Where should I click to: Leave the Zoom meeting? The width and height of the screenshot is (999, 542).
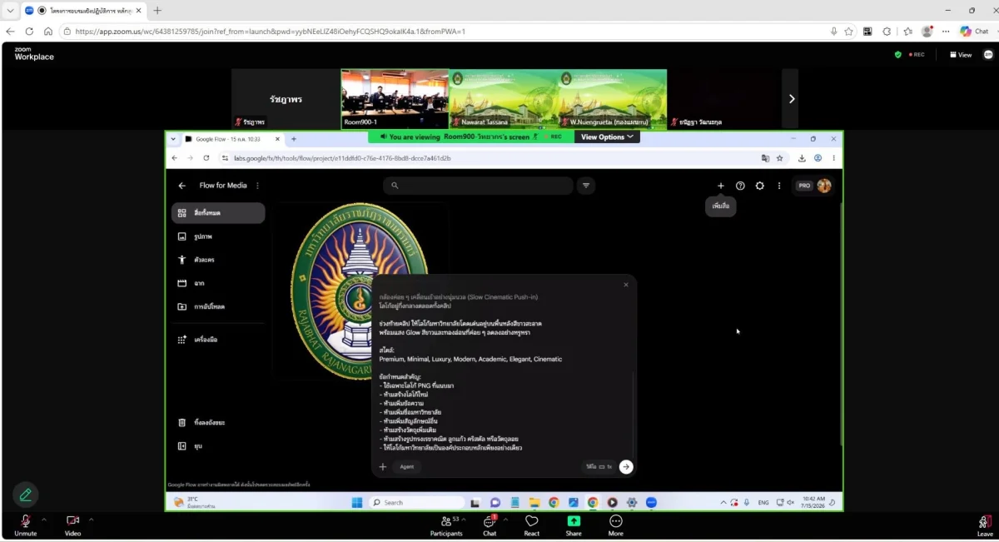985,525
